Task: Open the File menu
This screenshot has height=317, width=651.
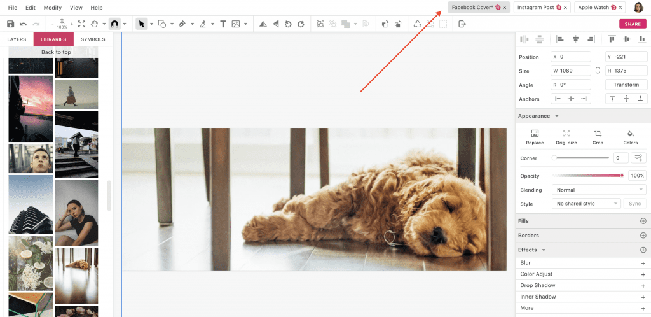Action: click(13, 8)
